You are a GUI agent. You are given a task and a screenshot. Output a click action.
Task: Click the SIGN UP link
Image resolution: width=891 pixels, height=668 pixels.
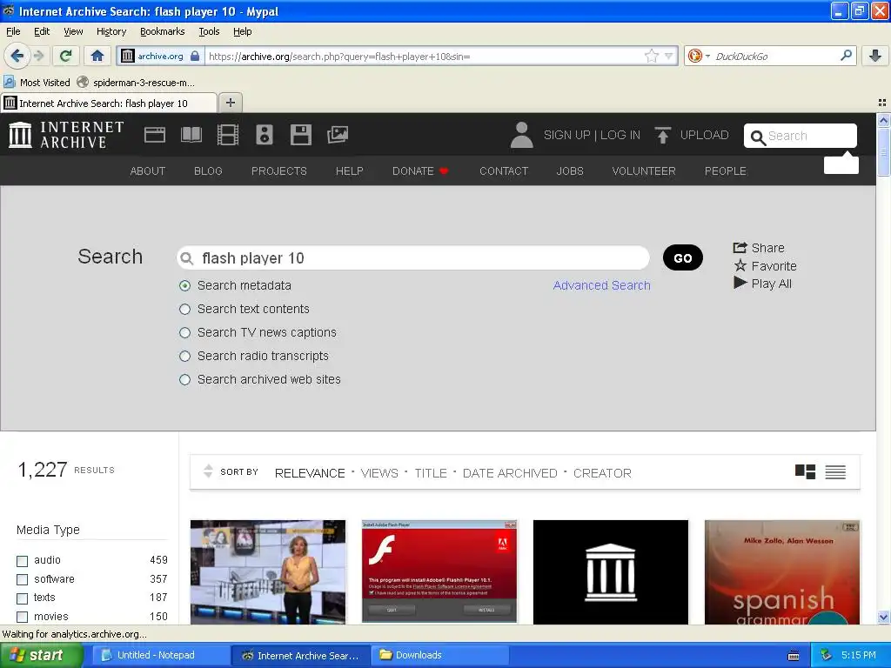point(566,135)
